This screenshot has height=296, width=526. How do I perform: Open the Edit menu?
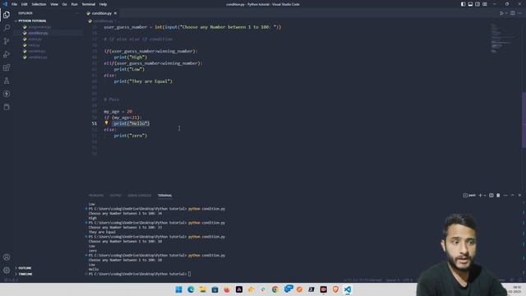pyautogui.click(x=24, y=4)
